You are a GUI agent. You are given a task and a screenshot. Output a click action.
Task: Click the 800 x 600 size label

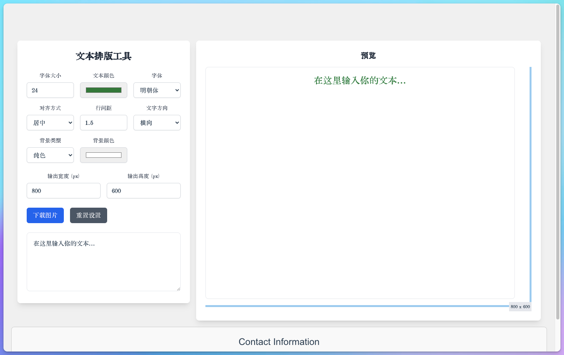(x=520, y=307)
